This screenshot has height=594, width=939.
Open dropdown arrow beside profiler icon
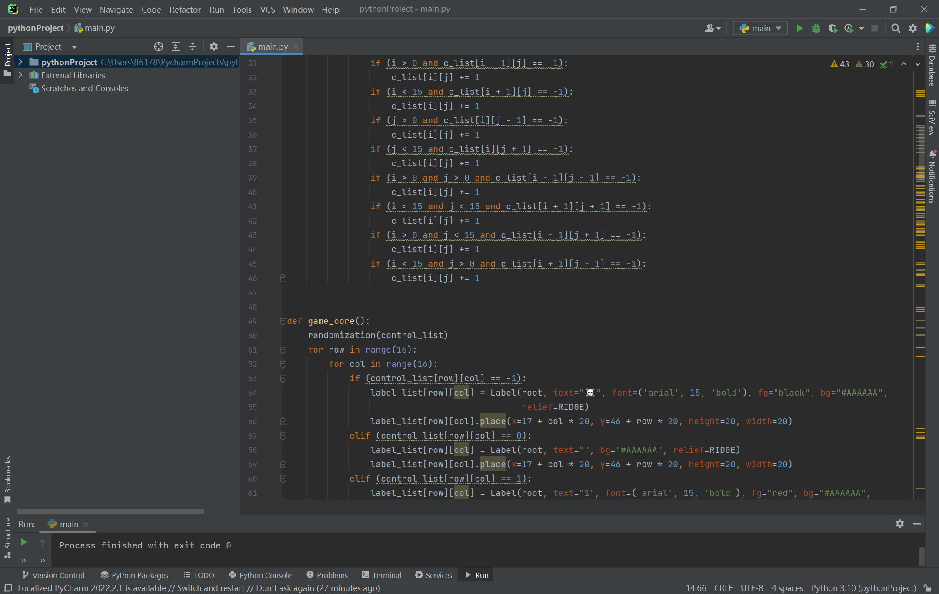(x=862, y=29)
